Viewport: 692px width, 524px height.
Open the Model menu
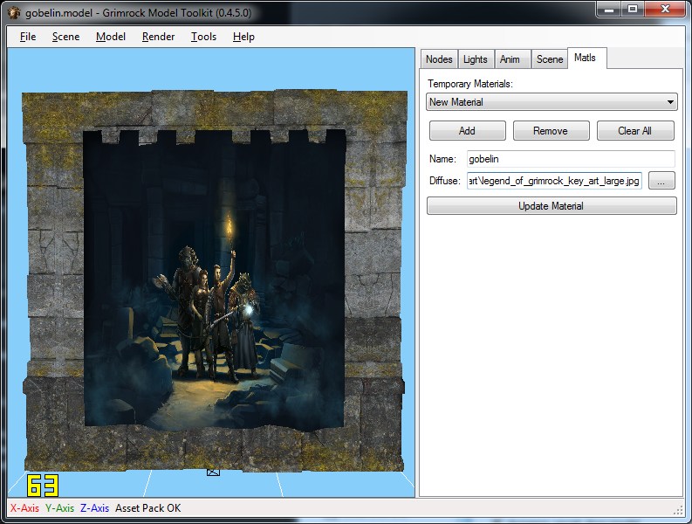pyautogui.click(x=110, y=37)
